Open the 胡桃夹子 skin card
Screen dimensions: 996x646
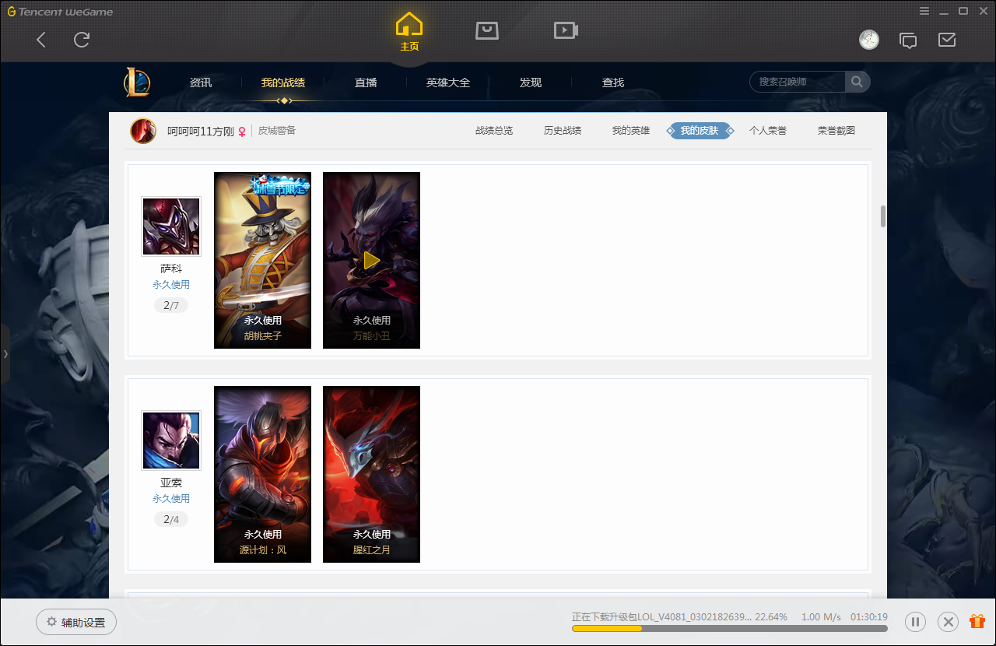tap(262, 260)
